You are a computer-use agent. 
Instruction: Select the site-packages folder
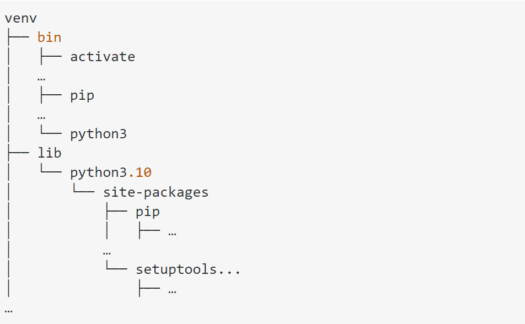click(x=156, y=192)
